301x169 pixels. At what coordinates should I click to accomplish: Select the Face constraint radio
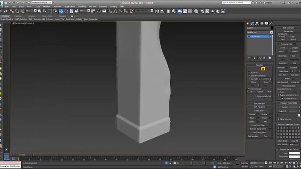coord(279,39)
